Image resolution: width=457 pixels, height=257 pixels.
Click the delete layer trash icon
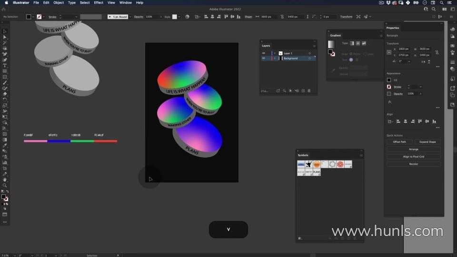click(309, 91)
